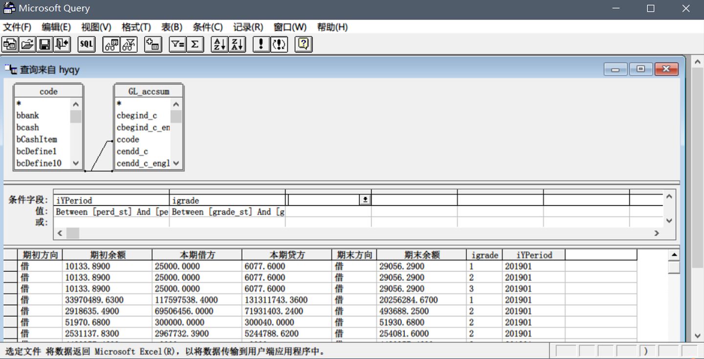
Task: Click the criteria pane's left arrow
Action: 60,233
